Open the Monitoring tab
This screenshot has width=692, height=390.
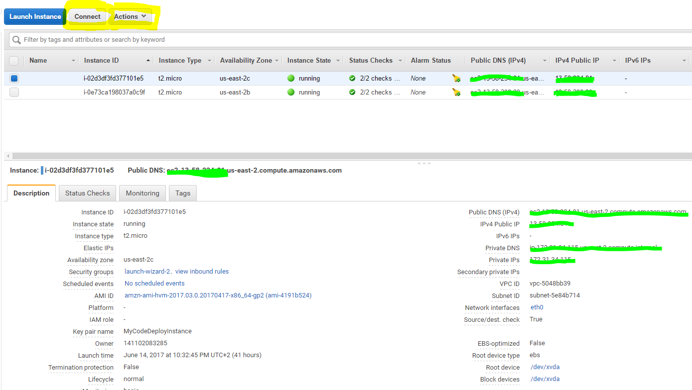142,193
